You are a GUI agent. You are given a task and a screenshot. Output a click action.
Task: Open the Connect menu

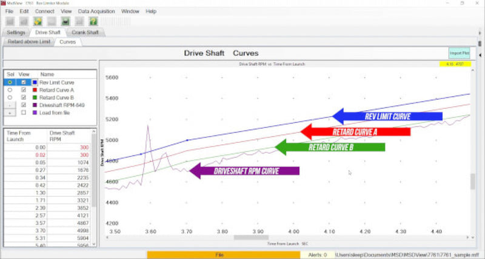(x=44, y=11)
